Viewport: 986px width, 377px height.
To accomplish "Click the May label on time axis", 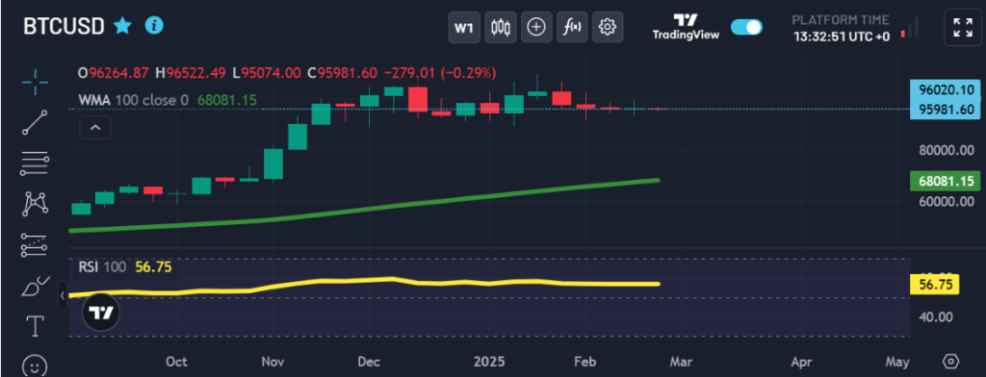I will [897, 362].
